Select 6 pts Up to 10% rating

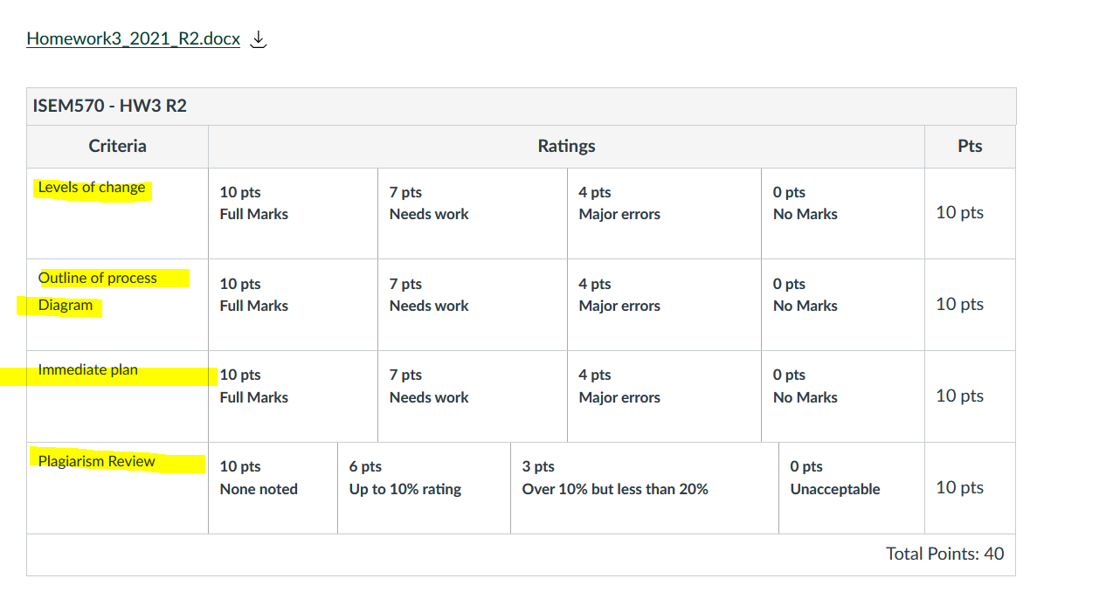pyautogui.click(x=424, y=488)
